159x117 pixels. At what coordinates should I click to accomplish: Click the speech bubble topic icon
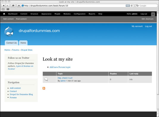click(46, 79)
